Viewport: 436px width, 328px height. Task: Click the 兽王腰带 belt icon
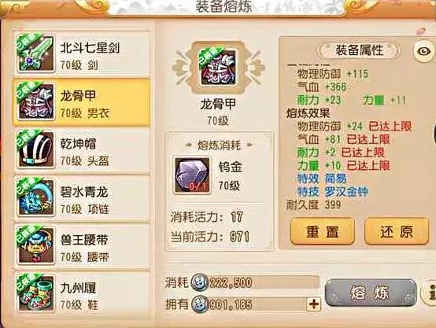click(35, 246)
